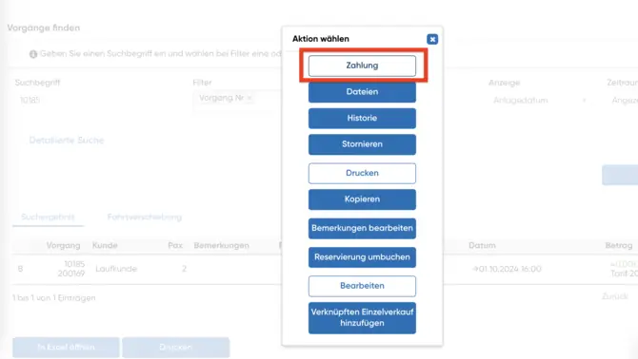Close the Aktion wählen dialog
Viewport: 638px width, 359px height.
tap(432, 39)
